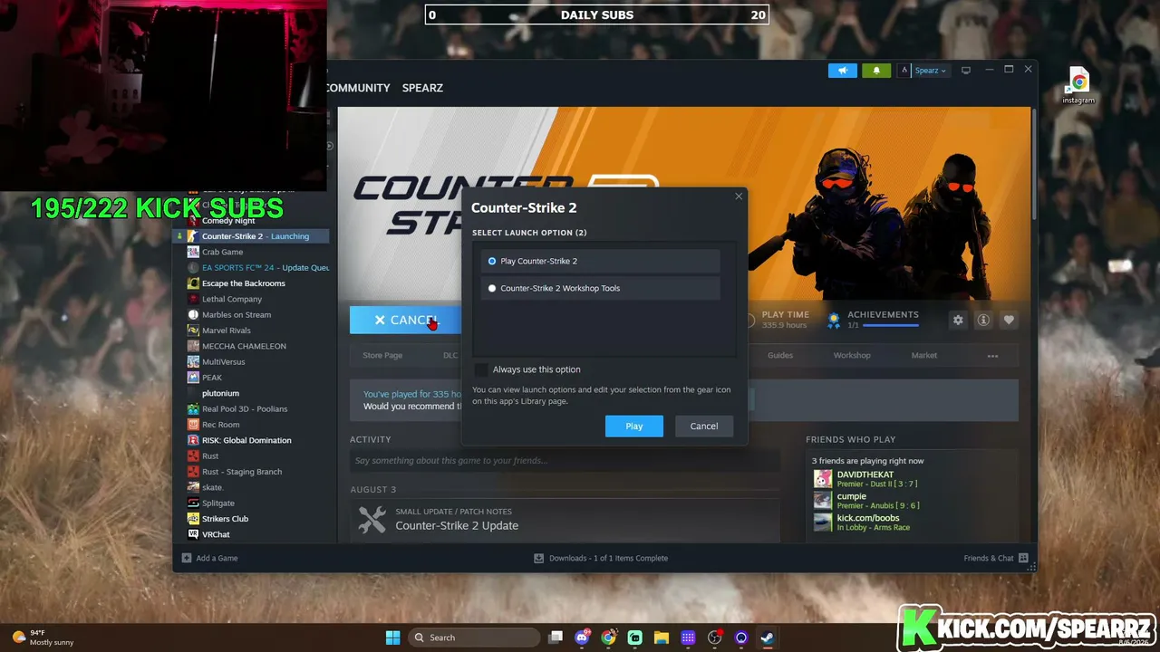Go to the Store Page tab
Image resolution: width=1160 pixels, height=652 pixels.
pyautogui.click(x=382, y=356)
